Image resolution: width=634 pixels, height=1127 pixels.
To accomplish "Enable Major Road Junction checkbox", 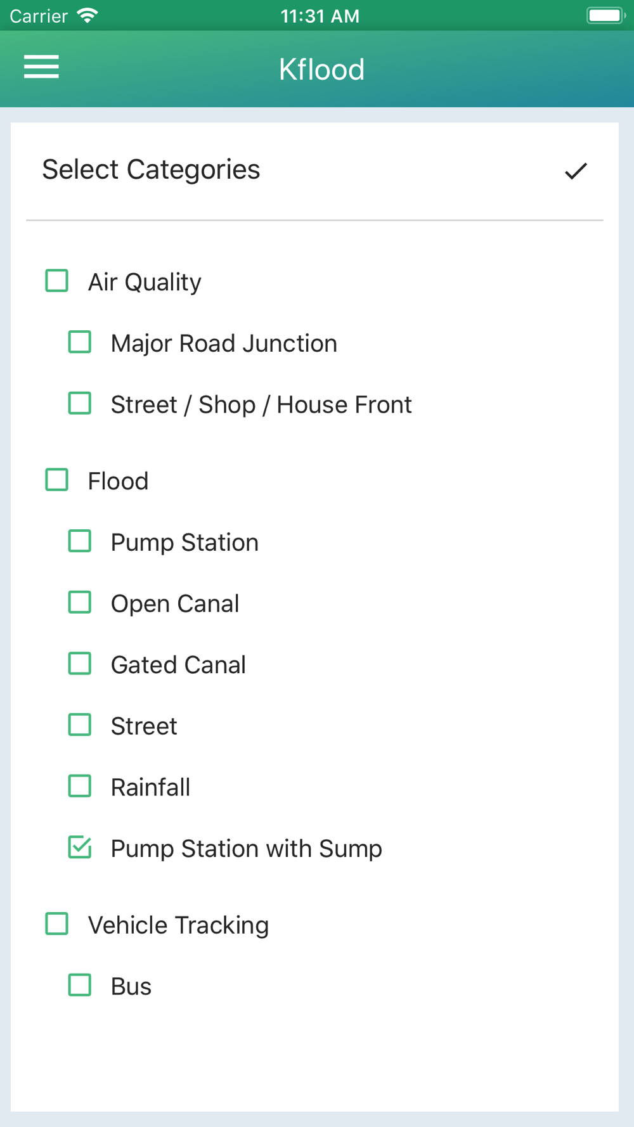I will (80, 342).
